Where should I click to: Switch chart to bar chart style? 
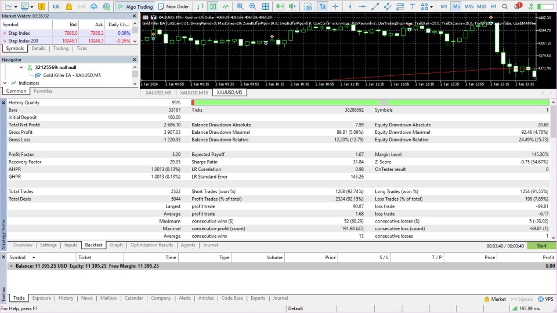(x=201, y=6)
